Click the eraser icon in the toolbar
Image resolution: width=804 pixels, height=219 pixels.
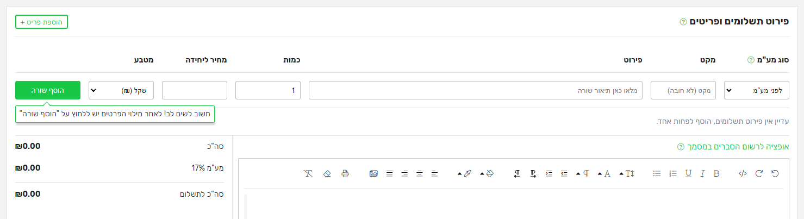click(x=327, y=173)
